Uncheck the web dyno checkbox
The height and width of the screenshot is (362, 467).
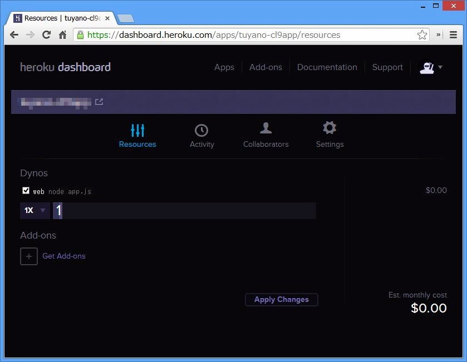pyautogui.click(x=26, y=191)
